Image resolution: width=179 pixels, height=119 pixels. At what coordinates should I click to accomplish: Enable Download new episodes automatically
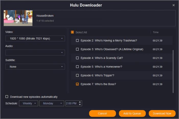[x=7, y=97]
